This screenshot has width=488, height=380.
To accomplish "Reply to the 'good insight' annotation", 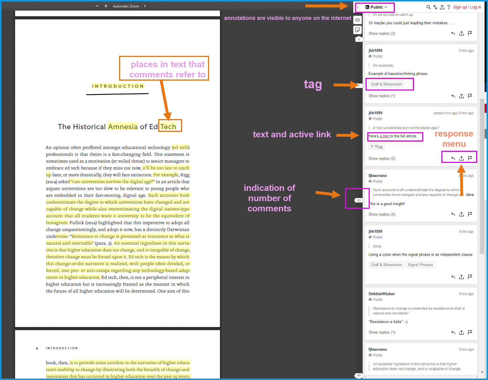I will [x=453, y=214].
